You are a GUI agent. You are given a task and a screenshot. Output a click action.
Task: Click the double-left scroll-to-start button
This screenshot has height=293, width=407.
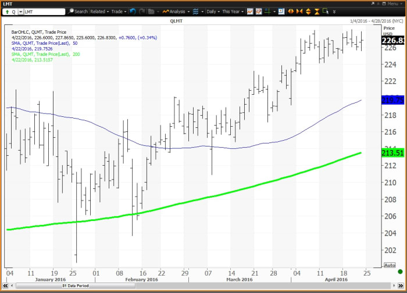(x=5, y=286)
